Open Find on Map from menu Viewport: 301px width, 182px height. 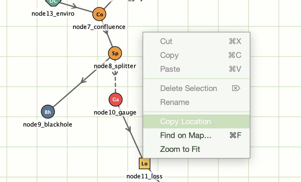[196, 136]
